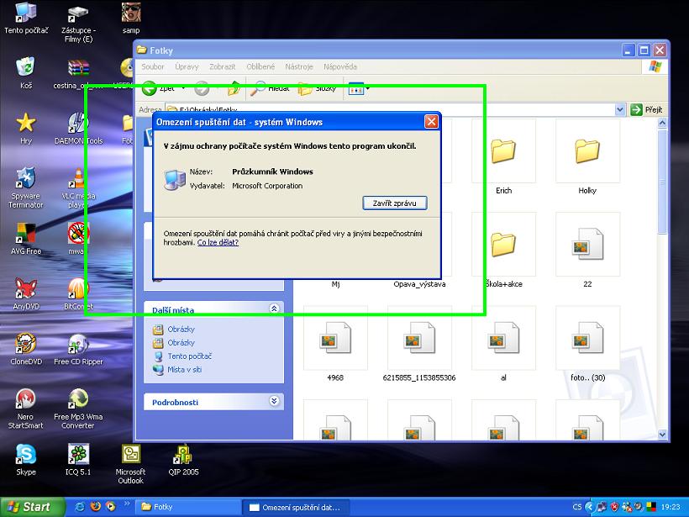Open the 'Co lze dělat?' help link
The width and height of the screenshot is (689, 517).
pos(218,242)
